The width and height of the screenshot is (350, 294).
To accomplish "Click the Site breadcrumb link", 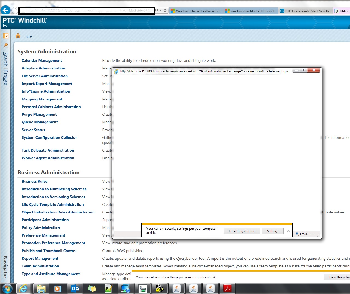I will (x=29, y=36).
